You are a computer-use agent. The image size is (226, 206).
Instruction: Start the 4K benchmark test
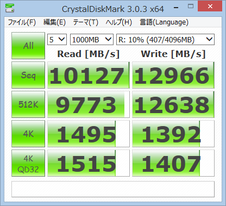pos(28,134)
